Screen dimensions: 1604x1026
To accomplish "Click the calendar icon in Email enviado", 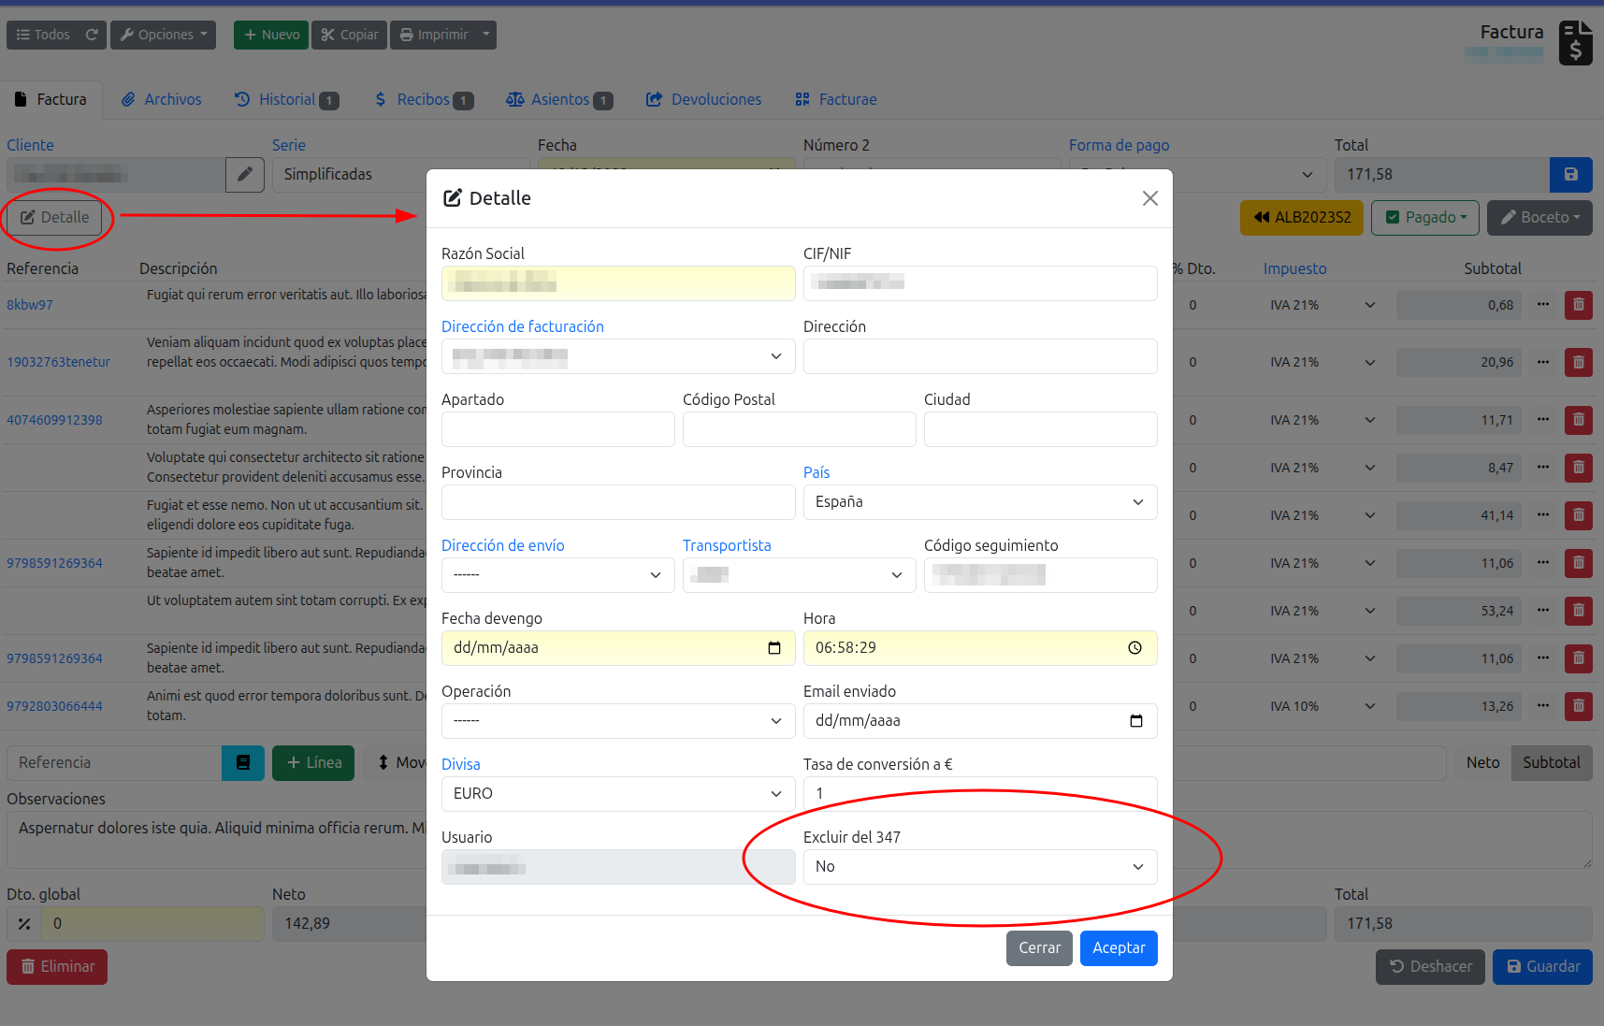I will point(1135,721).
